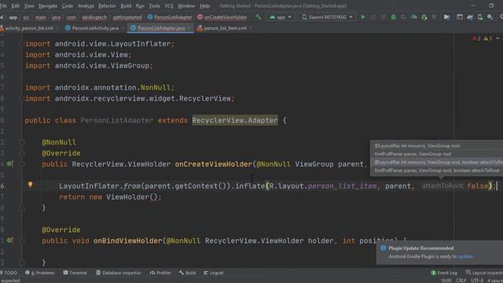Click the Stop square icon in toolbar
This screenshot has height=283, width=503.
click(434, 17)
